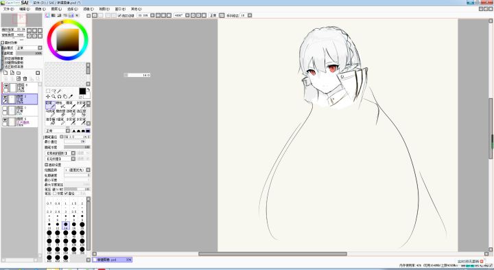Toggle selection edge checkbox in toolbar

tap(119, 15)
